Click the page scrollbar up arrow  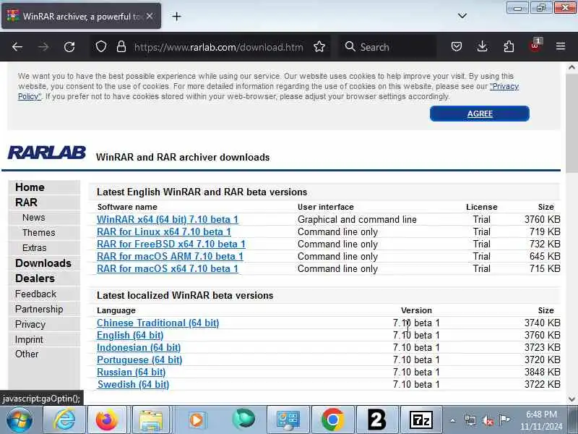point(571,67)
